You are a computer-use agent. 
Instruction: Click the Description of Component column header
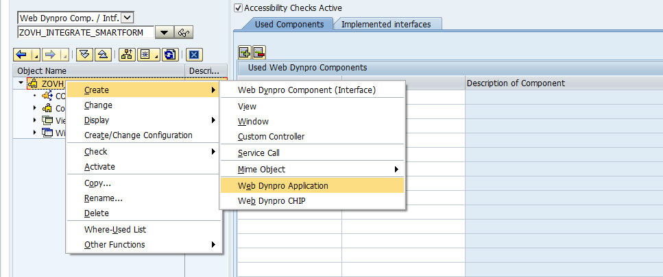point(516,83)
